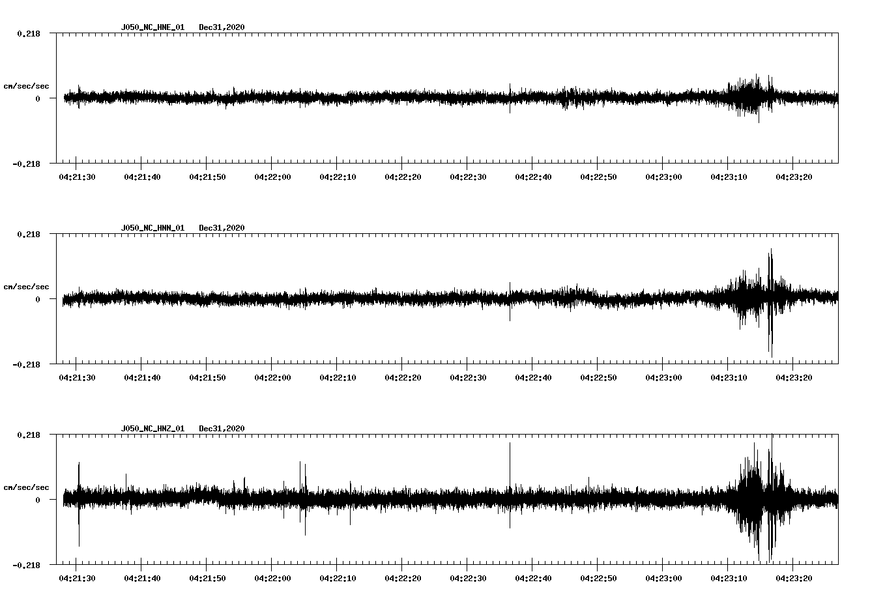Viewport: 885px width, 602px height.
Task: Click the seismic event spike on the HNN trace
Action: click(x=771, y=293)
